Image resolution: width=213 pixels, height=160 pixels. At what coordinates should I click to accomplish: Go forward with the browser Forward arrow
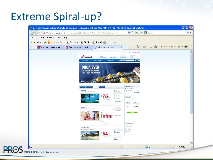click(x=36, y=33)
